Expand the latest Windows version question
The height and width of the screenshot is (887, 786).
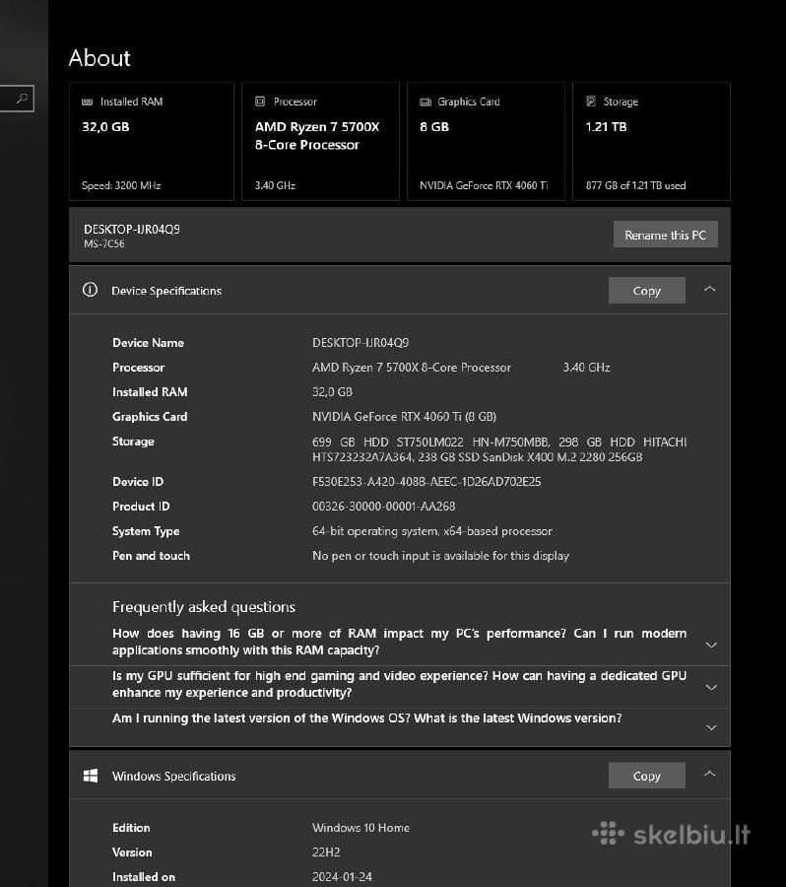tap(711, 727)
